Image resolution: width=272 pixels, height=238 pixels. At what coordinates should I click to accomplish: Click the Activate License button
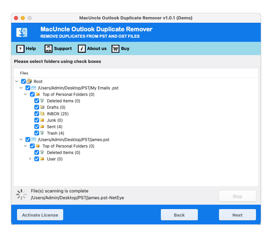click(40, 215)
